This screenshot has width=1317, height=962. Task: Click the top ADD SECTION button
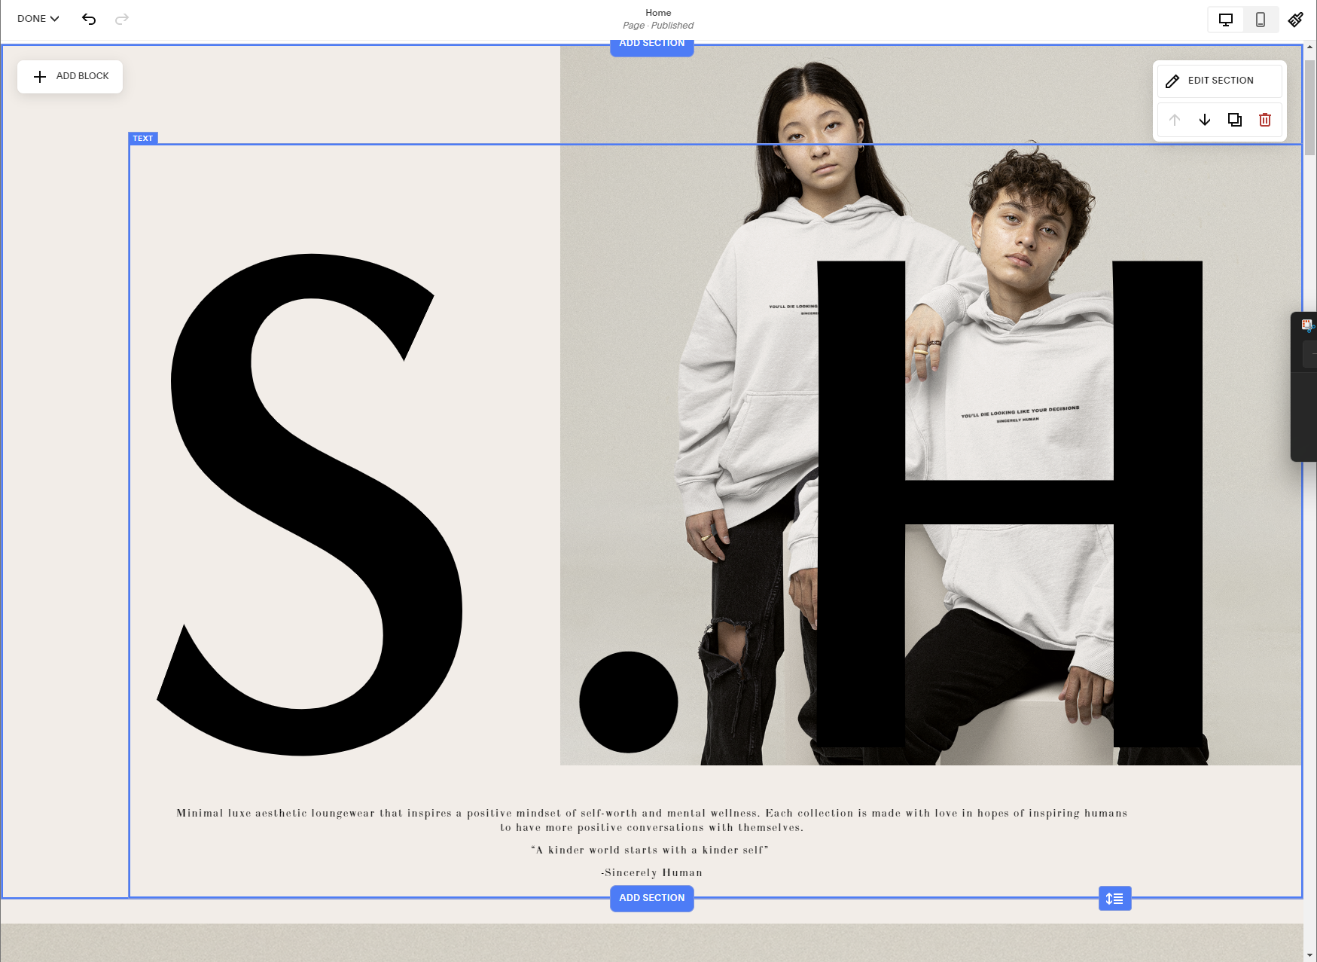(x=652, y=46)
